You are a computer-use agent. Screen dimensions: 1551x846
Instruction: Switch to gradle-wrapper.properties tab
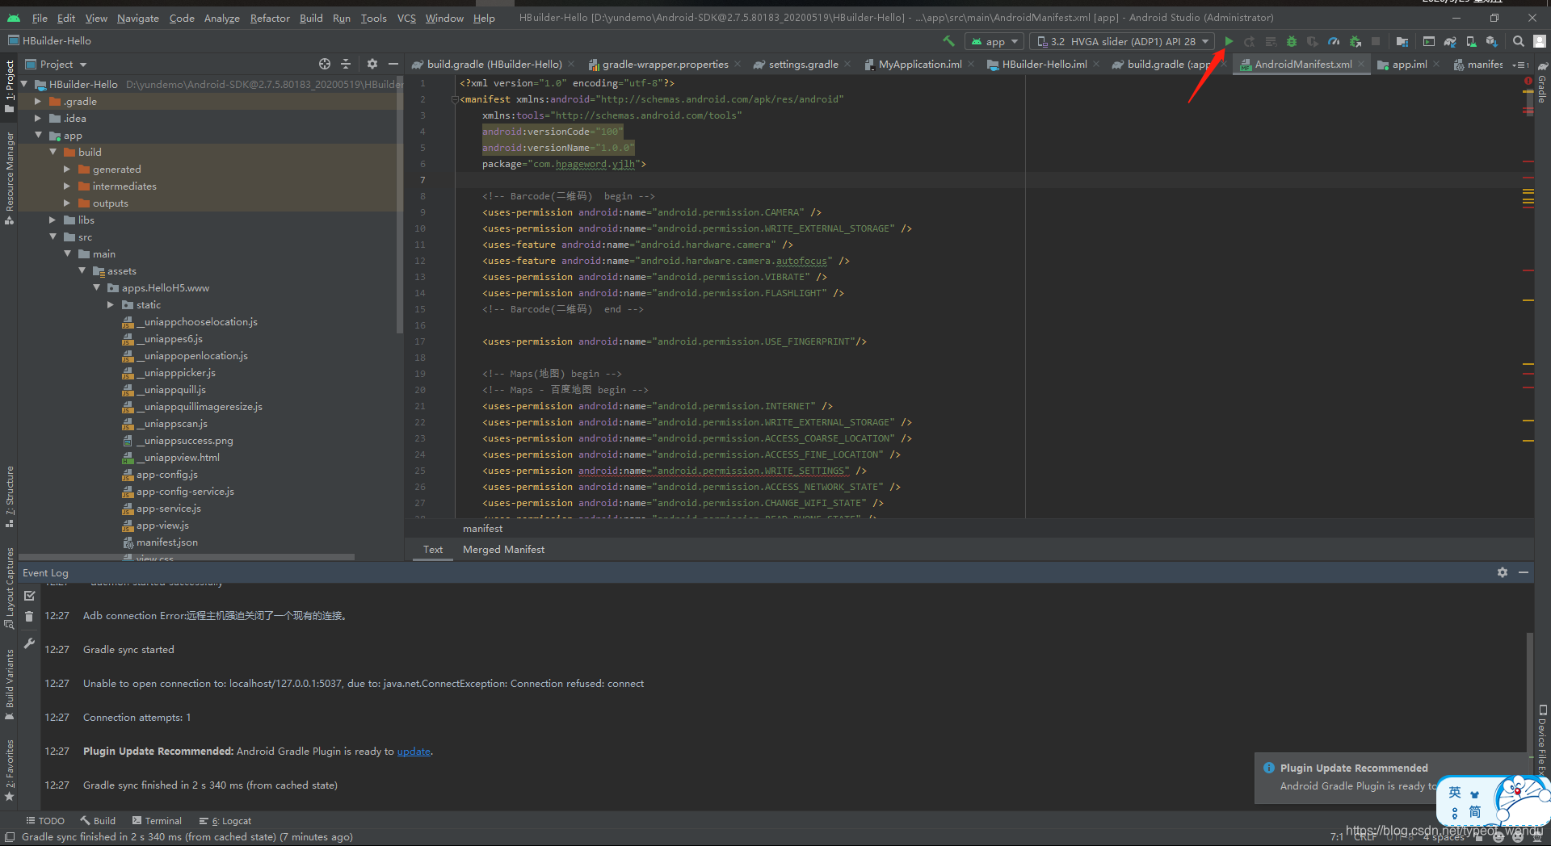[664, 65]
